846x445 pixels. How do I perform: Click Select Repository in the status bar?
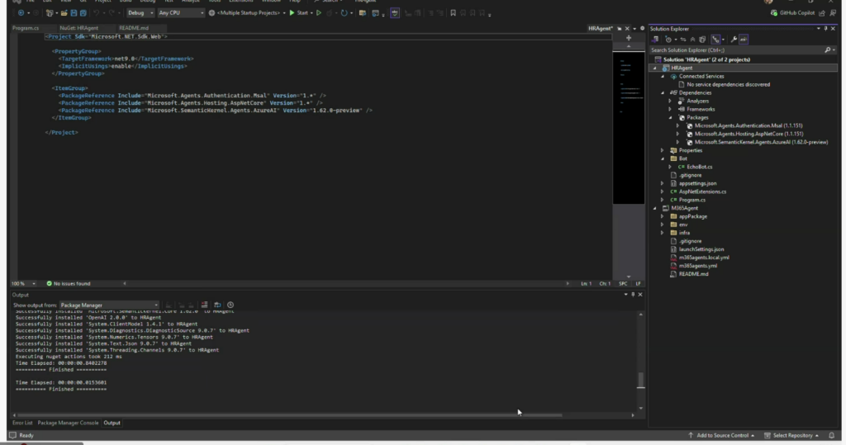point(791,435)
